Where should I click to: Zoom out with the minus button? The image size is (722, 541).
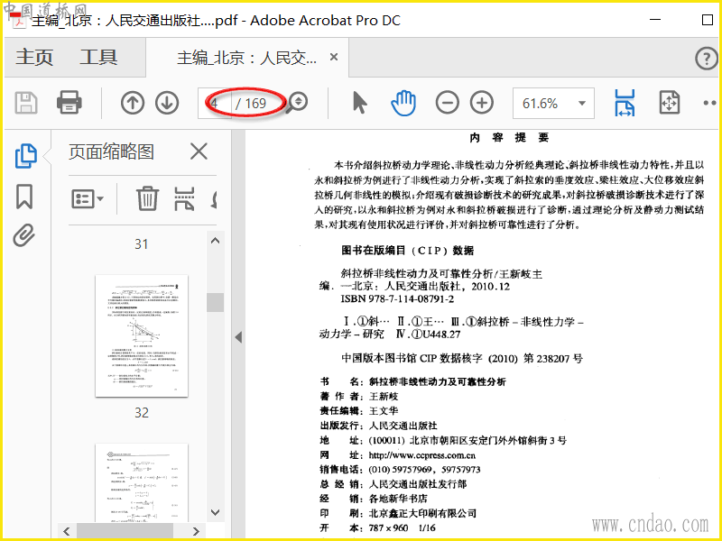tap(448, 103)
